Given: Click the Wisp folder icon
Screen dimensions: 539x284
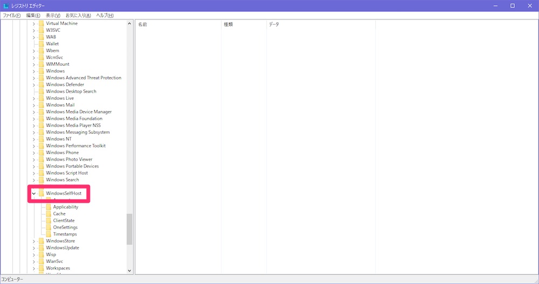Looking at the screenshot, I should (42, 254).
